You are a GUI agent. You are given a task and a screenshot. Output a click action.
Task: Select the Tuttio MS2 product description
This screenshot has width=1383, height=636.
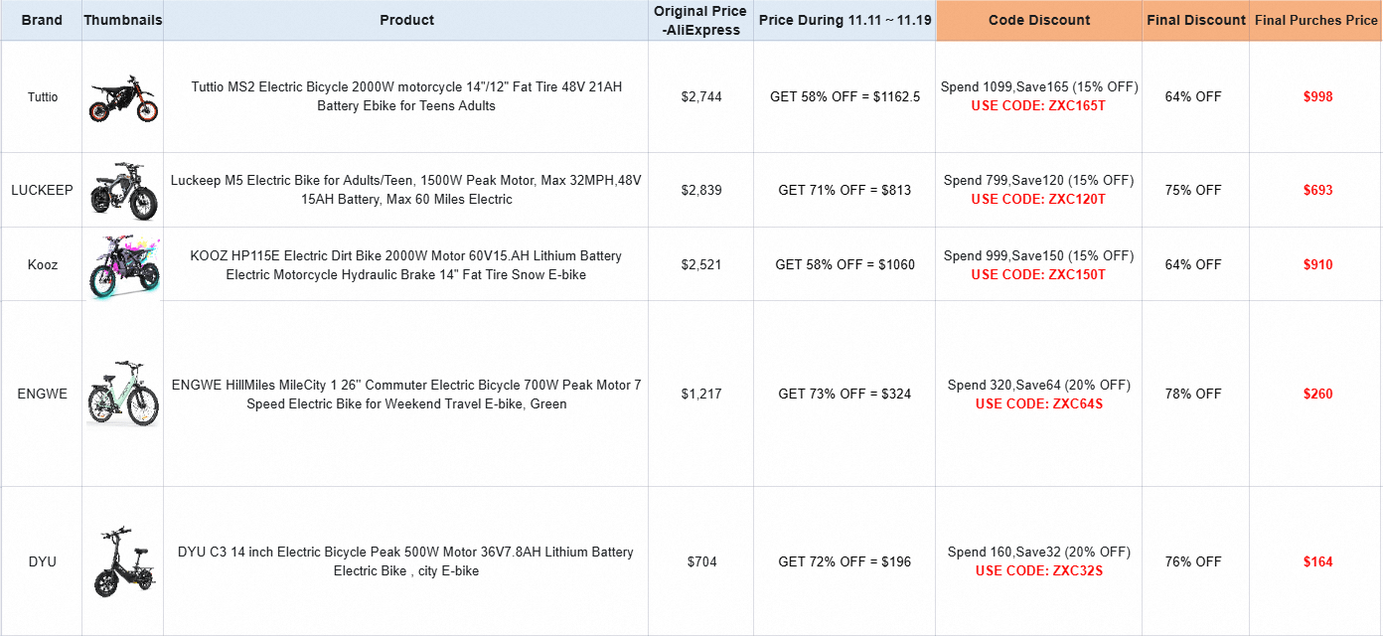tap(406, 96)
